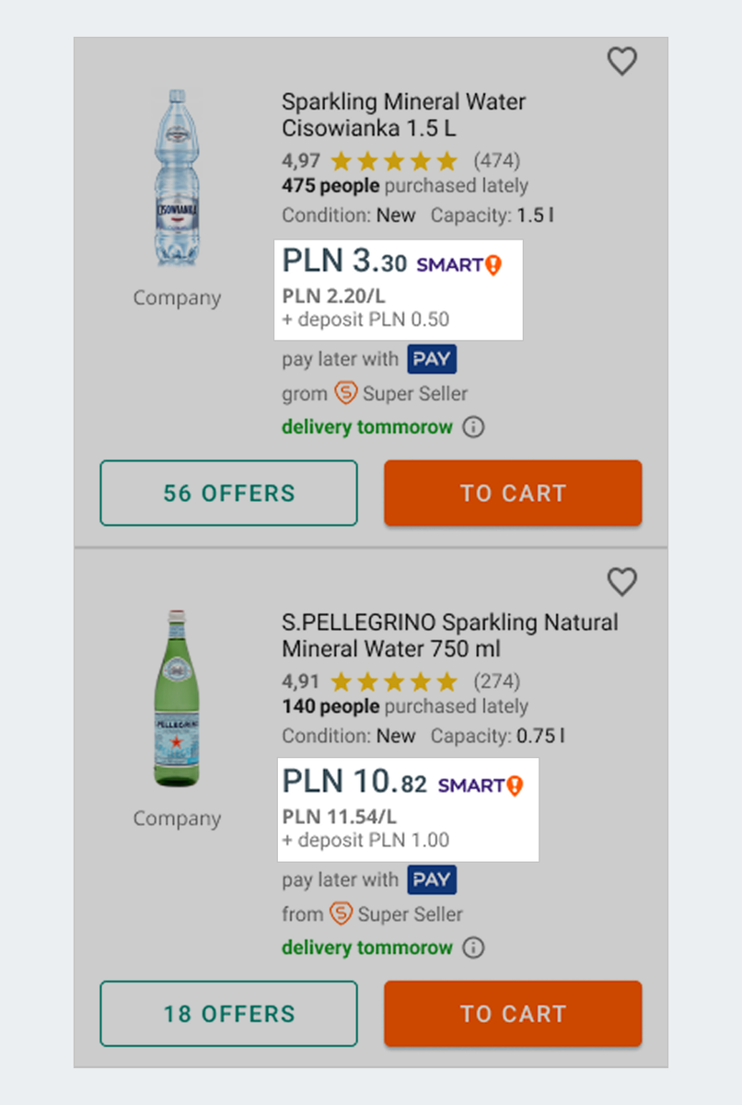
Task: Open the 56 OFFERS list
Action: (x=228, y=493)
